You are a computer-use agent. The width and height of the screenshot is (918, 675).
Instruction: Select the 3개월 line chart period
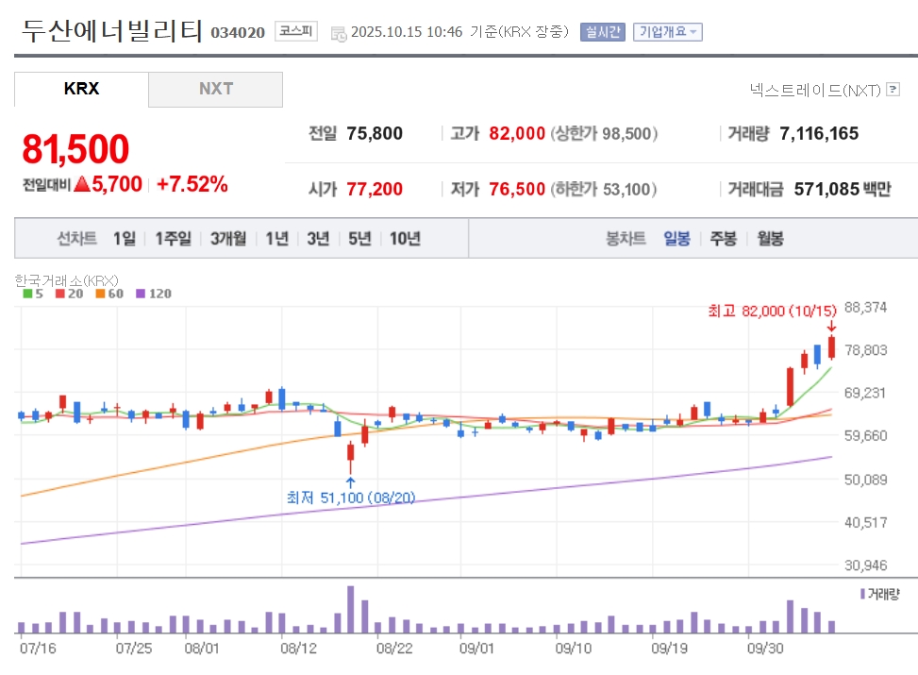coord(228,239)
